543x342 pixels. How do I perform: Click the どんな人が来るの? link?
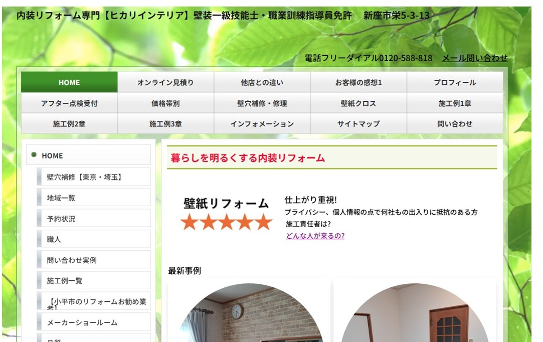315,236
